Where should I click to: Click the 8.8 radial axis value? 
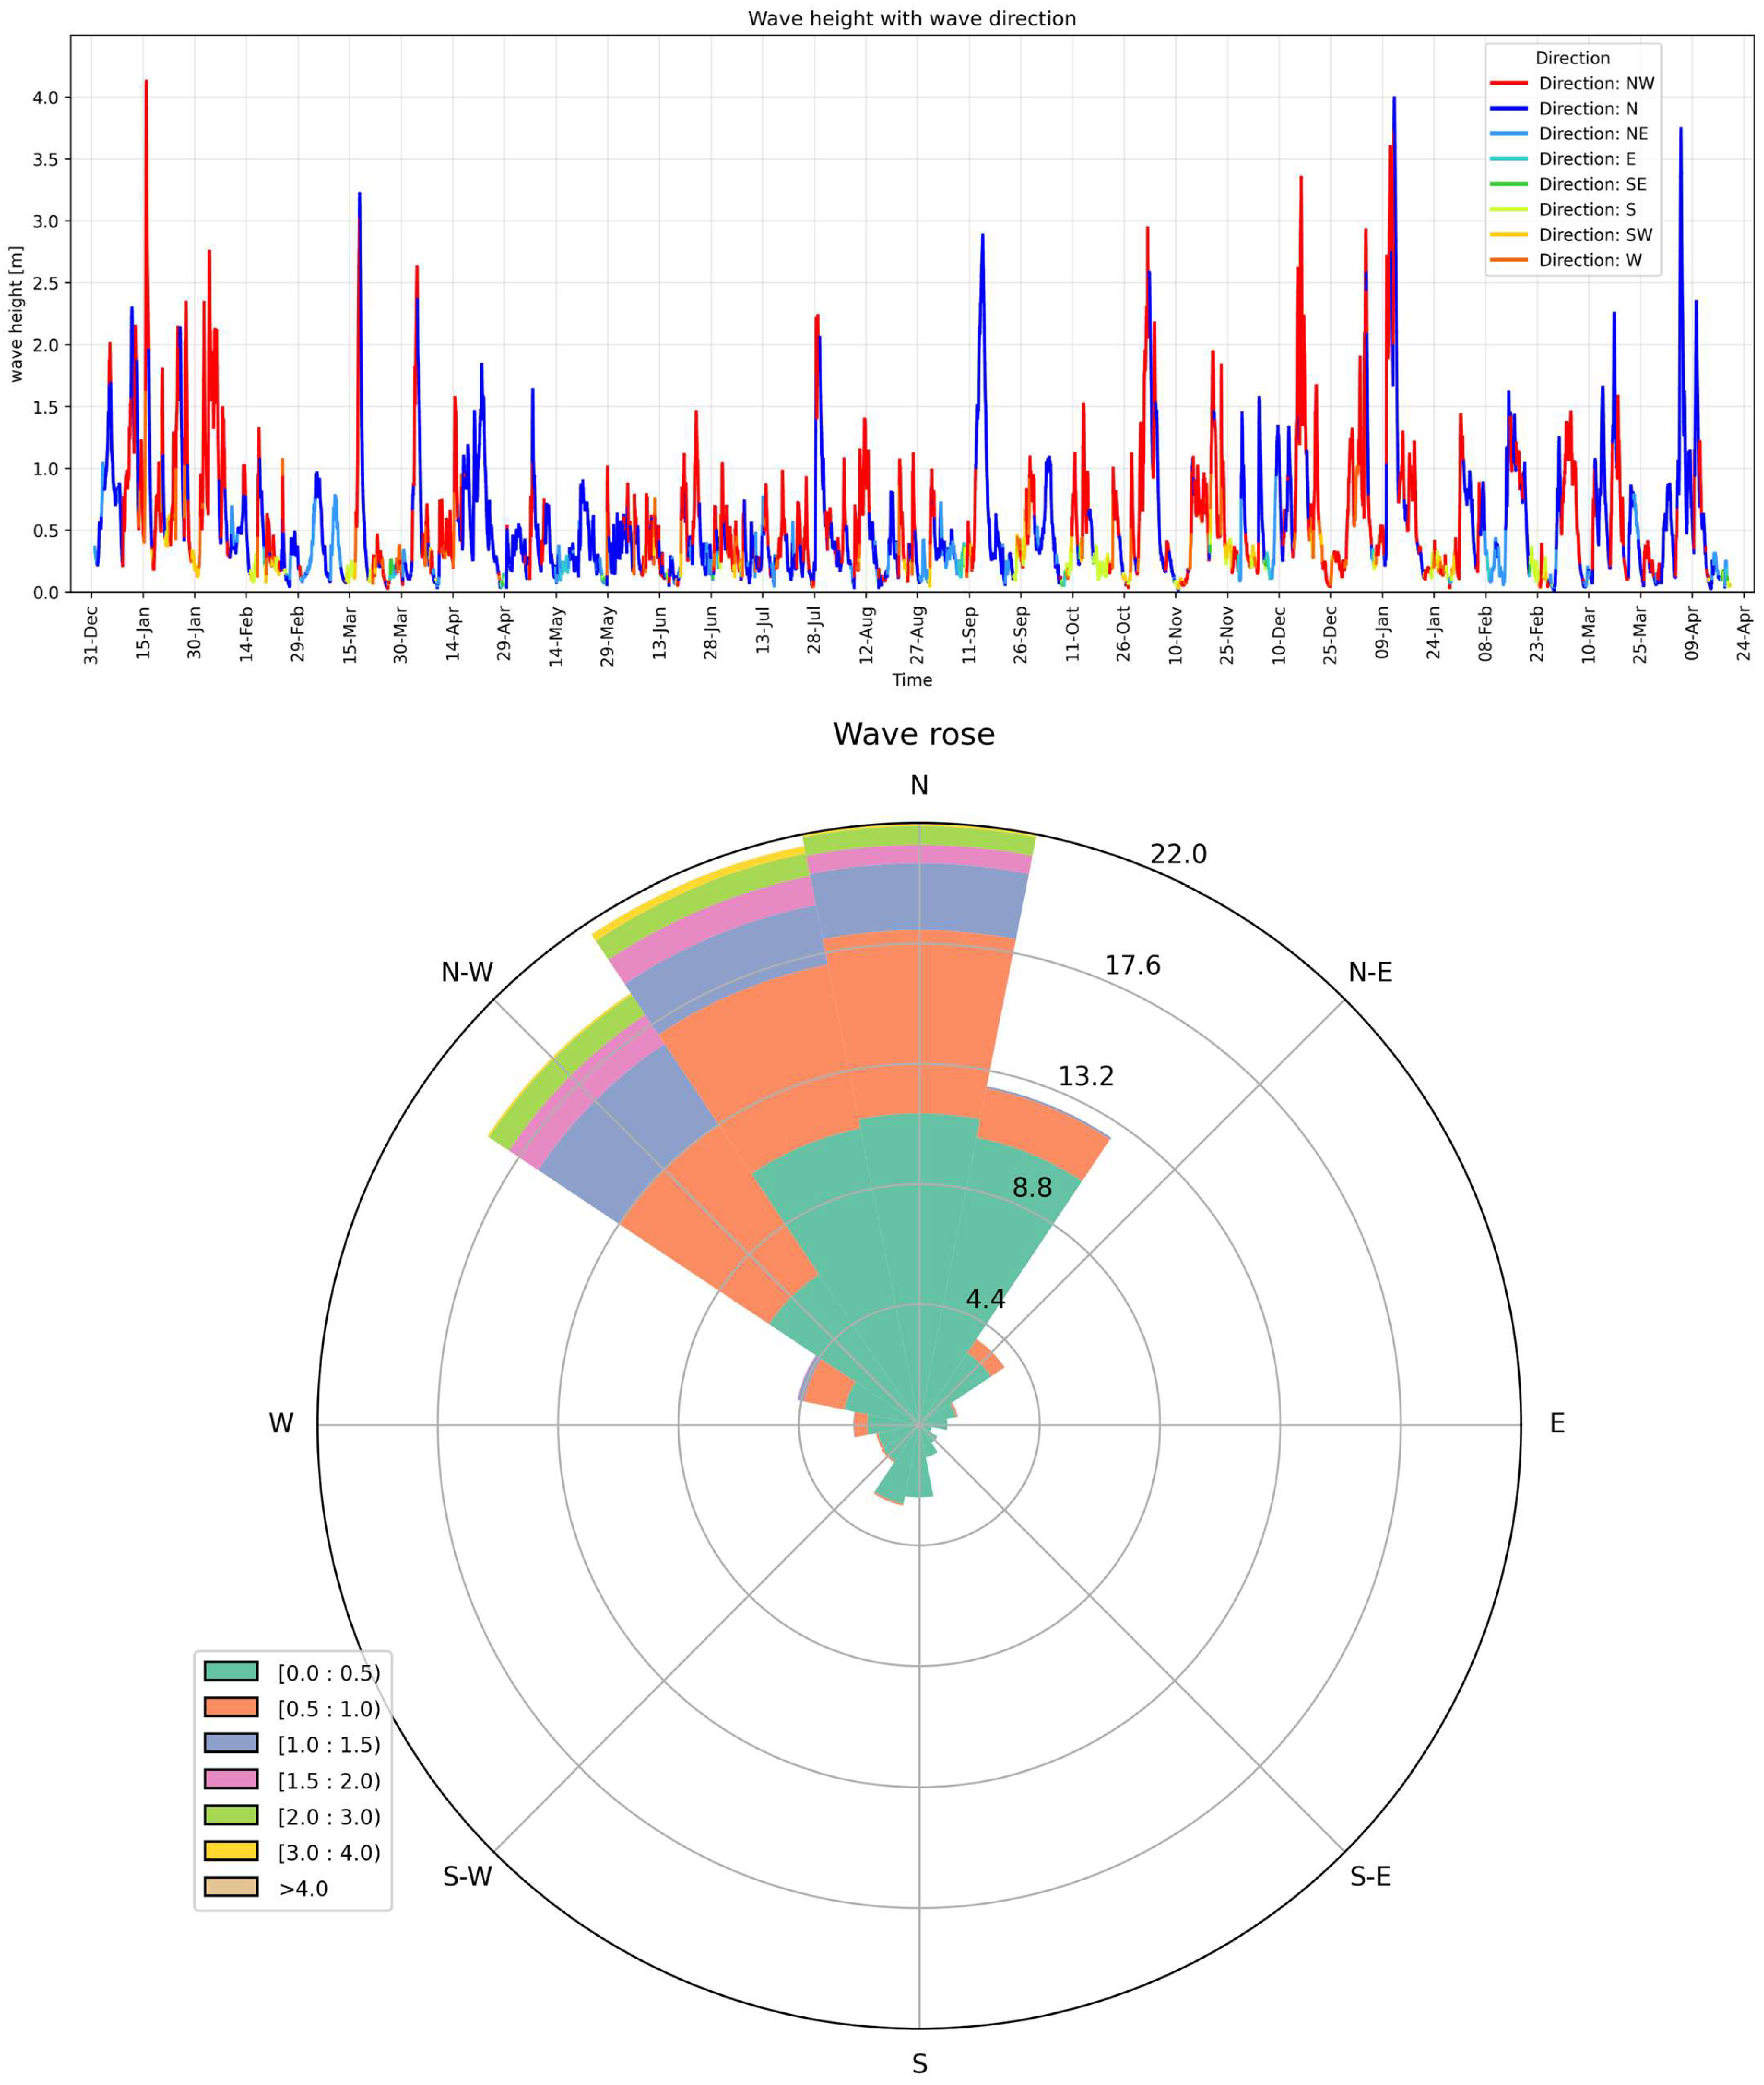tap(1032, 1187)
